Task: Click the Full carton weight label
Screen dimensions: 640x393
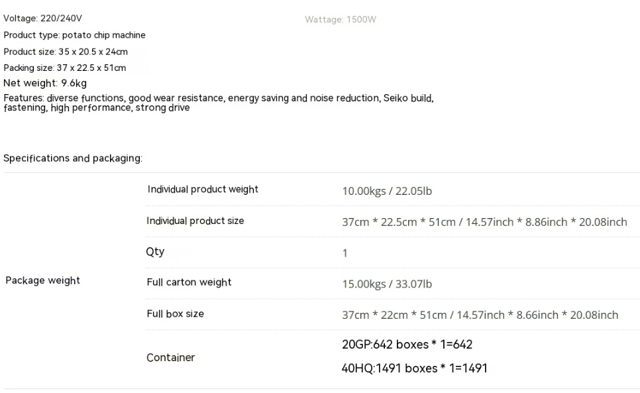Action: click(x=189, y=282)
